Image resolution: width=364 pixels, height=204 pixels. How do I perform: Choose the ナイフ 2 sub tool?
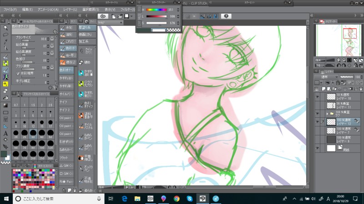66,110
